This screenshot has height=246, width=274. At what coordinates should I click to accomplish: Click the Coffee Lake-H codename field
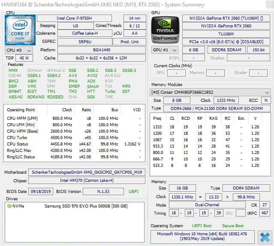[85, 33]
